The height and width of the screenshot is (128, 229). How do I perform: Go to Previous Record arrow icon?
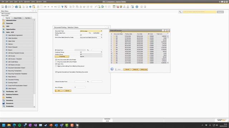coord(49,7)
